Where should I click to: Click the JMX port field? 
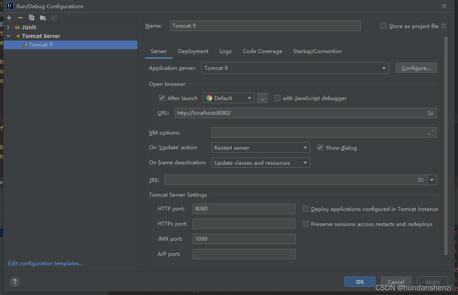coord(244,239)
